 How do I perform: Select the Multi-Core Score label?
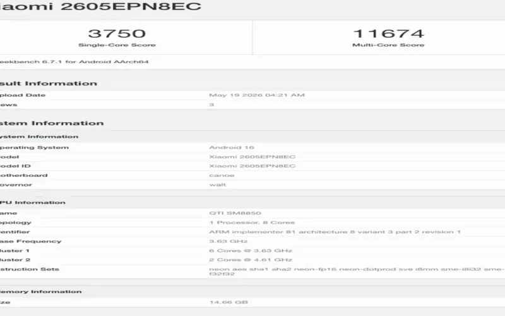point(388,45)
